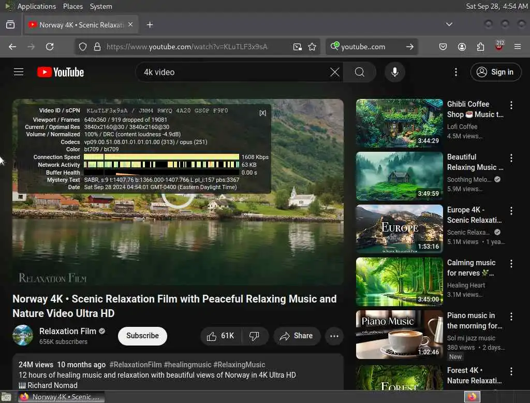
Task: Search with your voice microphone
Action: (x=394, y=72)
